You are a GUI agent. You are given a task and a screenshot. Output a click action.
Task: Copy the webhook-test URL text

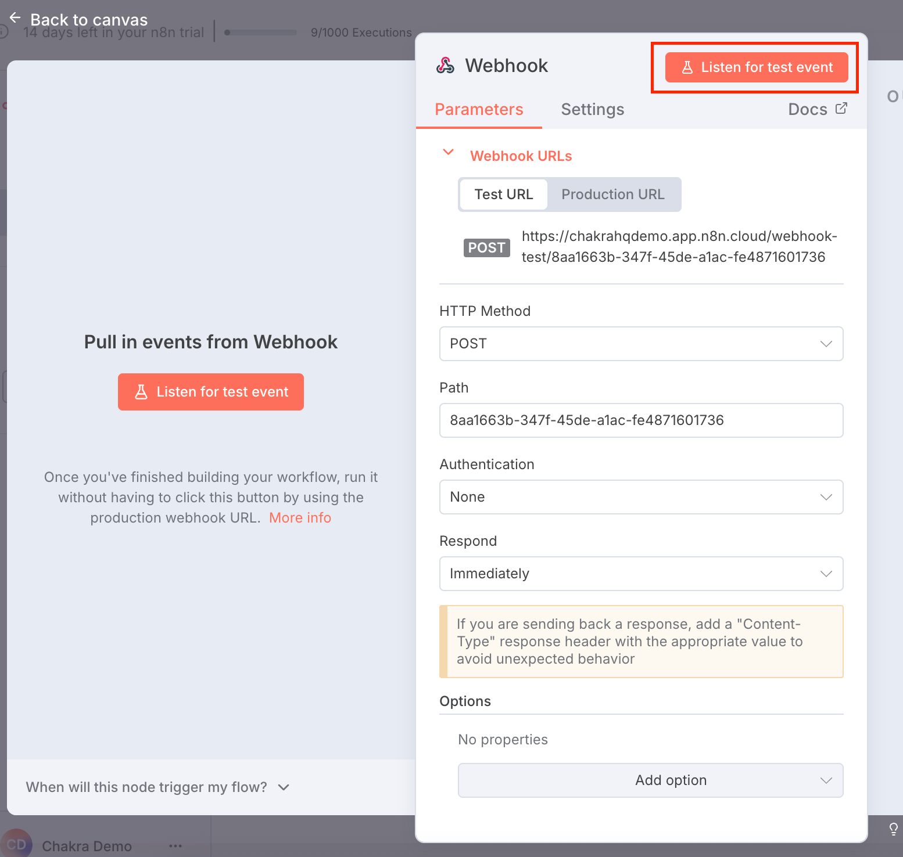coord(679,247)
